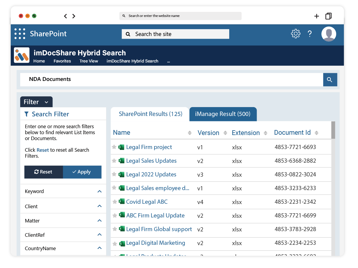Screen dimensions: 358x268
Task: Sort by Version column arrows
Action: pyautogui.click(x=225, y=133)
